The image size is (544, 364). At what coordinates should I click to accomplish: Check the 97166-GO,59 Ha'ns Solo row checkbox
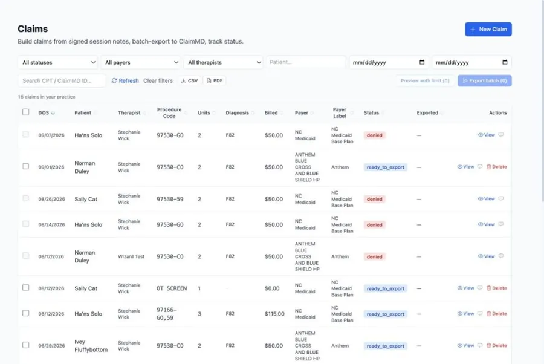pos(25,313)
